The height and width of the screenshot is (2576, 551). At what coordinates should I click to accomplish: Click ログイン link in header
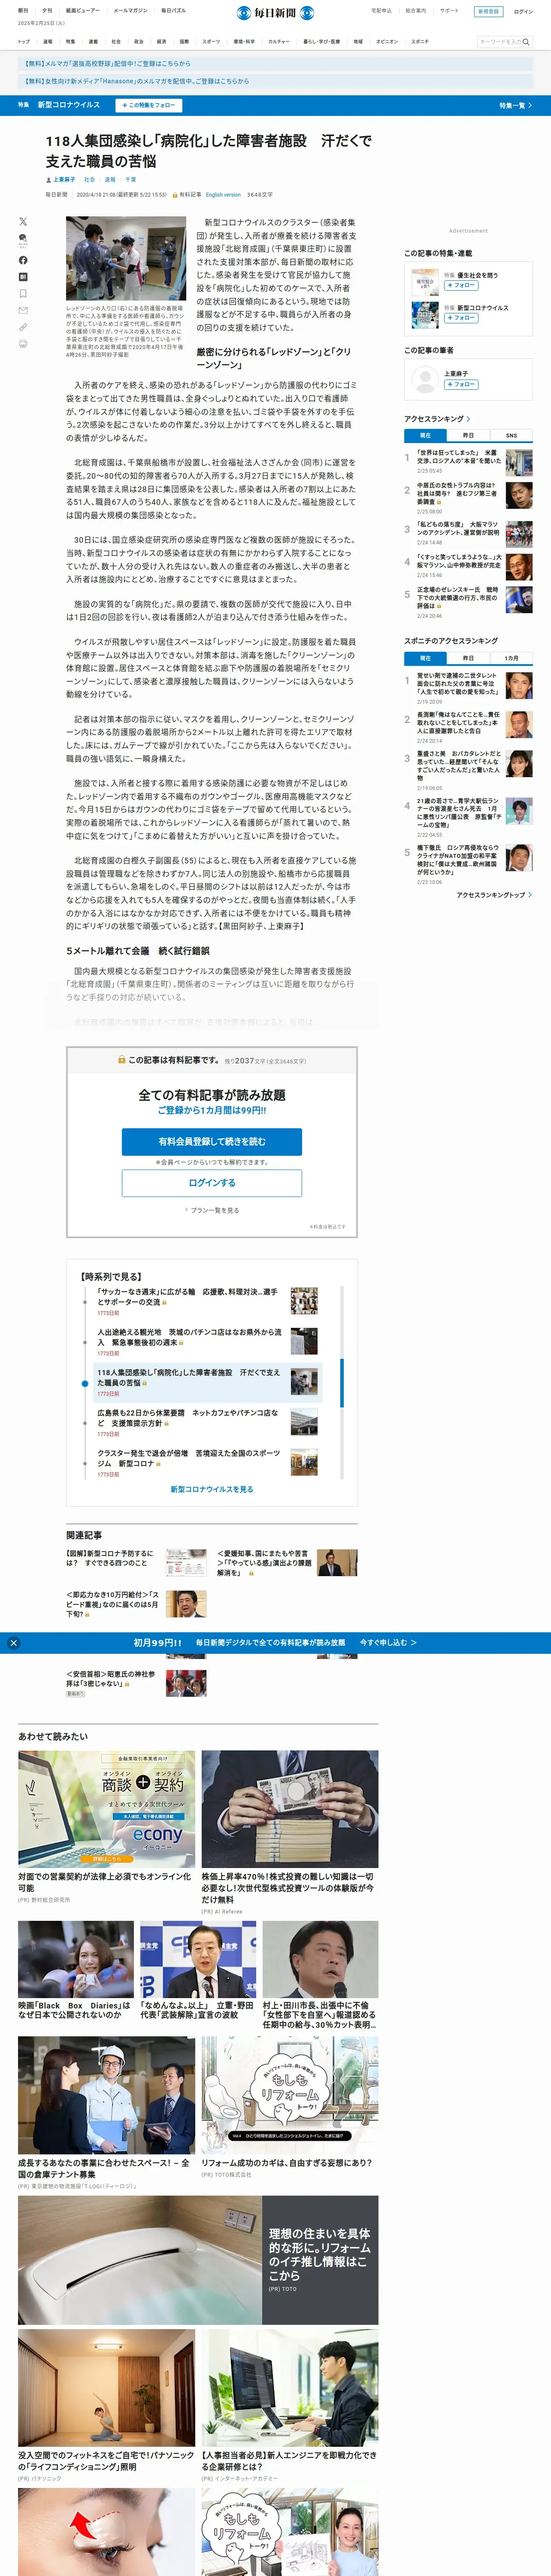pos(523,12)
